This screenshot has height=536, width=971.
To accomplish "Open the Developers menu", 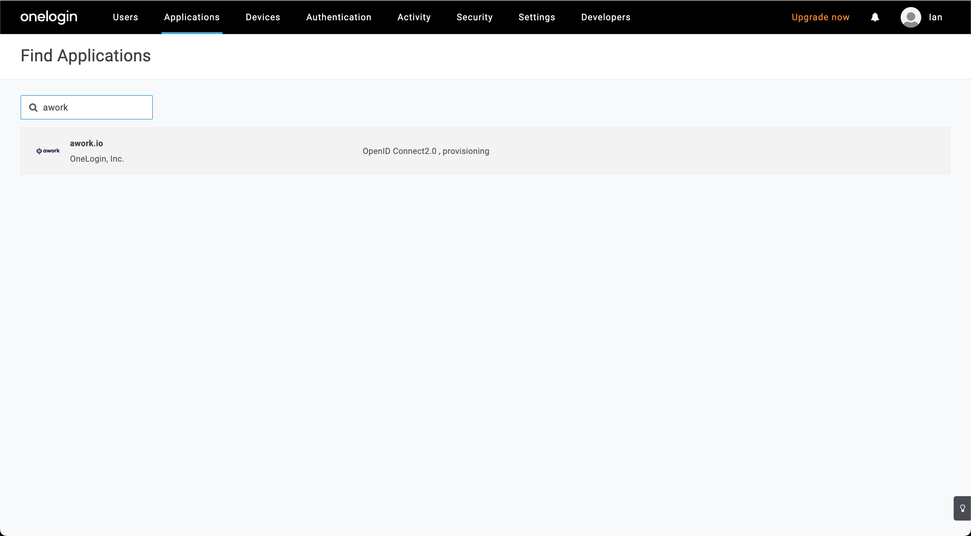I will coord(606,17).
